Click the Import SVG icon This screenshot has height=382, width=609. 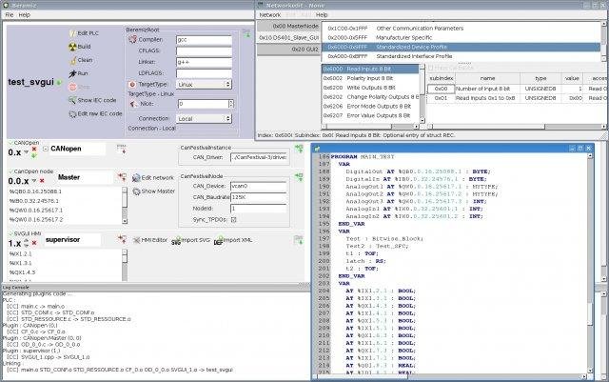point(177,240)
